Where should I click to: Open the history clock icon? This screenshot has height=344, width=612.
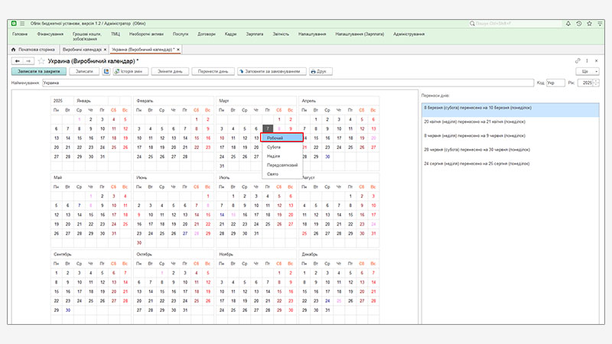click(x=578, y=24)
